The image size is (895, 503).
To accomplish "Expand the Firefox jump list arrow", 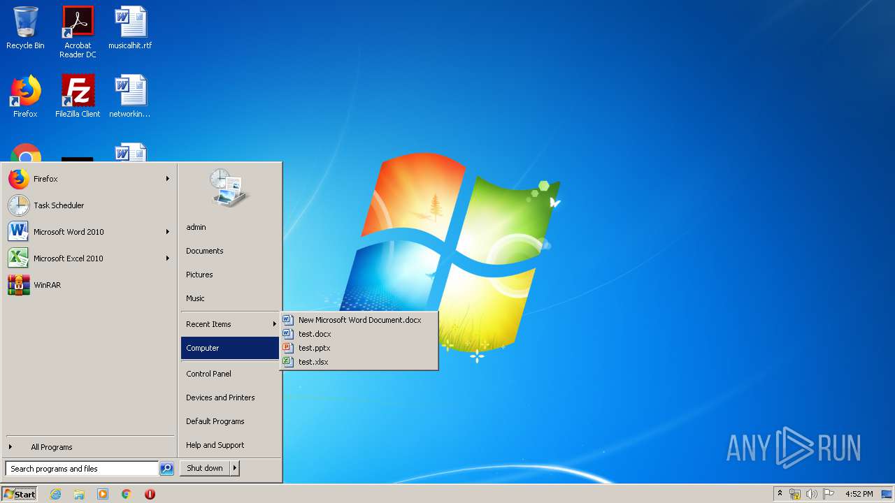I will pos(168,179).
